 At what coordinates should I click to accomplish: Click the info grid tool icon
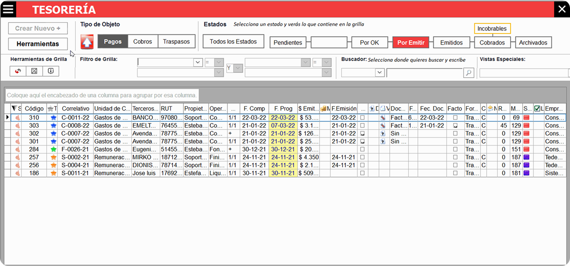(51, 71)
